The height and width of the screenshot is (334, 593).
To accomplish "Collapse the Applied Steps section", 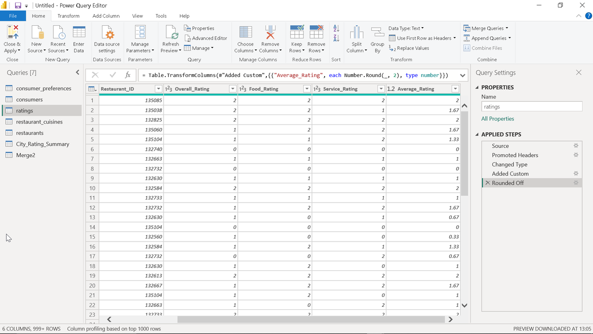I will tap(477, 134).
